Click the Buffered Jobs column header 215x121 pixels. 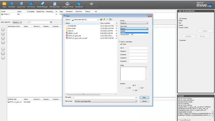12,99
